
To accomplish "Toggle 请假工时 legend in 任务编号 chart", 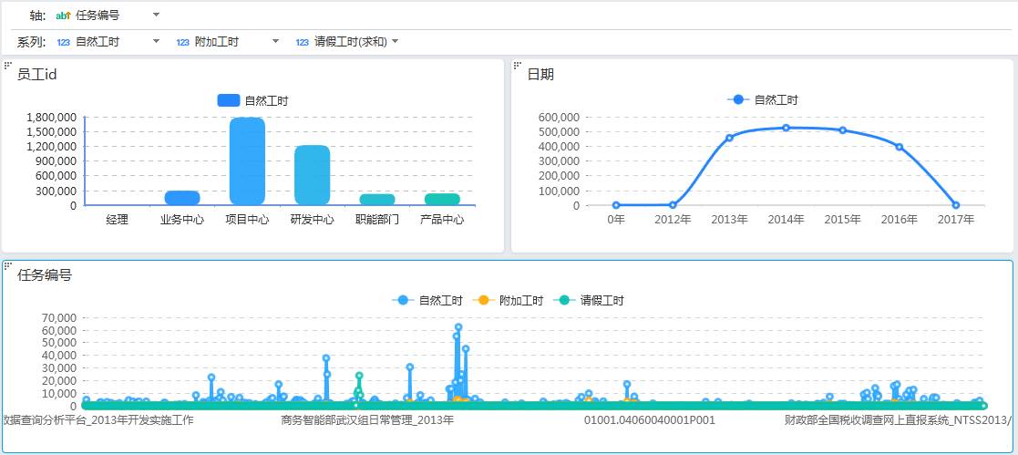I will [x=588, y=300].
